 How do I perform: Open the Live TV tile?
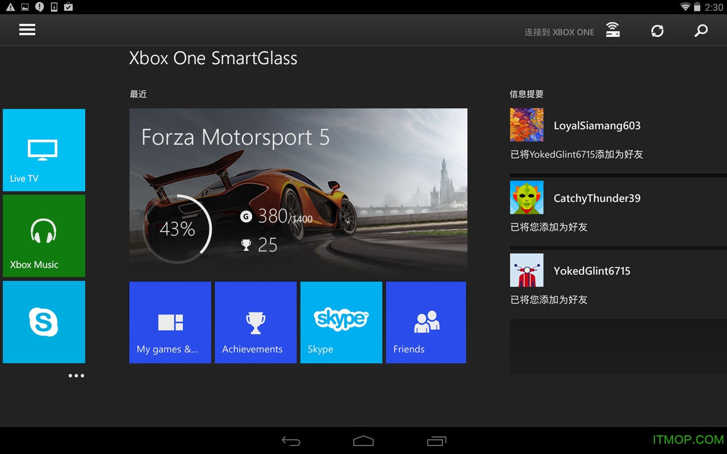coord(44,150)
